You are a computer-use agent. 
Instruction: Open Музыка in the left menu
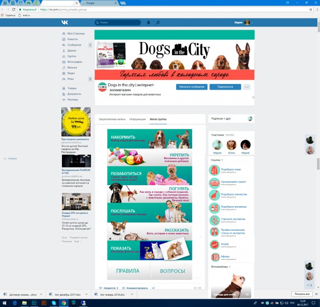(70, 68)
